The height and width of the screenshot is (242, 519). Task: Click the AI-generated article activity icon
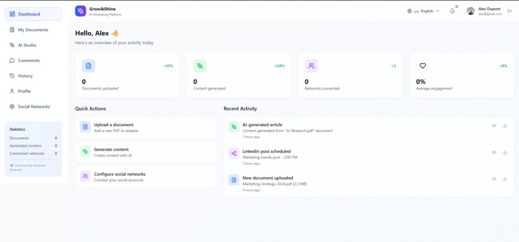[x=234, y=127]
